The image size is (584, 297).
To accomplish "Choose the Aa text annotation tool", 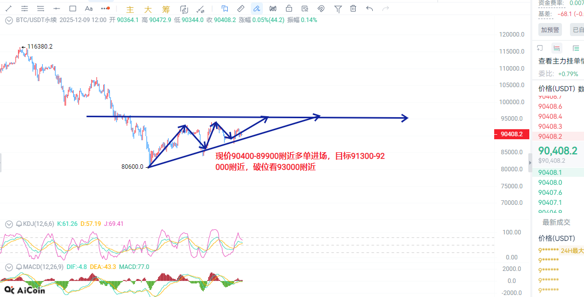I will click(89, 9).
